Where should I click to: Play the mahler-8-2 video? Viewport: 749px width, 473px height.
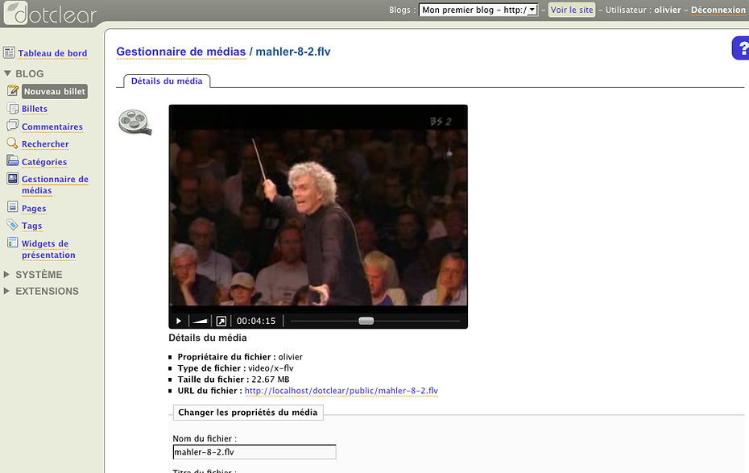point(179,321)
